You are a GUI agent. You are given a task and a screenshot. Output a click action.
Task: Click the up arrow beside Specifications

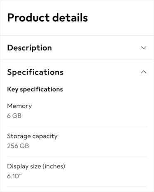(144, 72)
